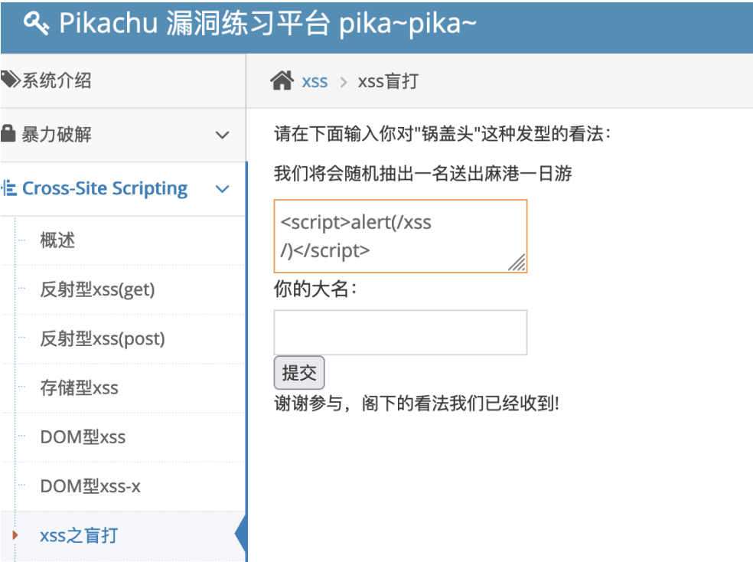Select 反射型xss(get) in sidebar
Image resolution: width=753 pixels, height=562 pixels.
97,289
